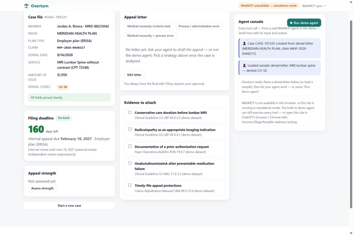The width and height of the screenshot is (353, 235).
Task: Click the All fields parsed cleanly banner
Action: [x=69, y=98]
